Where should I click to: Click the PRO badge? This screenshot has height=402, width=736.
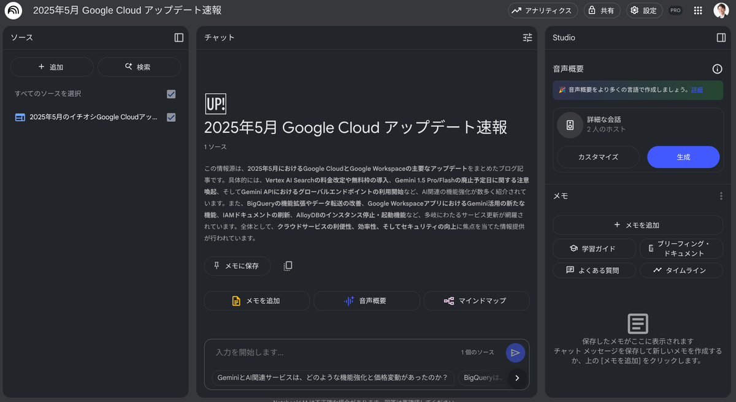675,10
